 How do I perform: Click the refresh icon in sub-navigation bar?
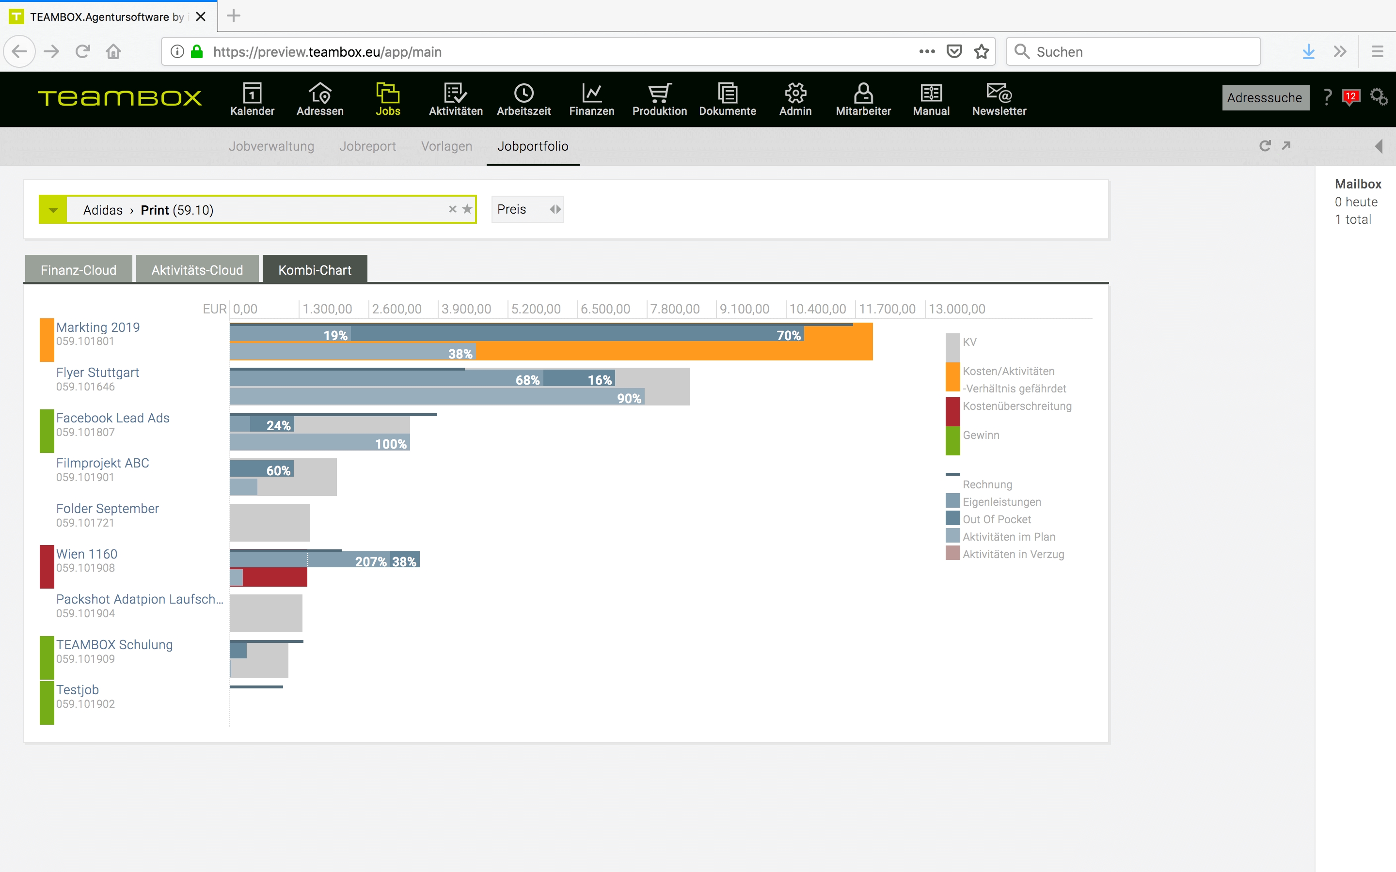[1265, 146]
